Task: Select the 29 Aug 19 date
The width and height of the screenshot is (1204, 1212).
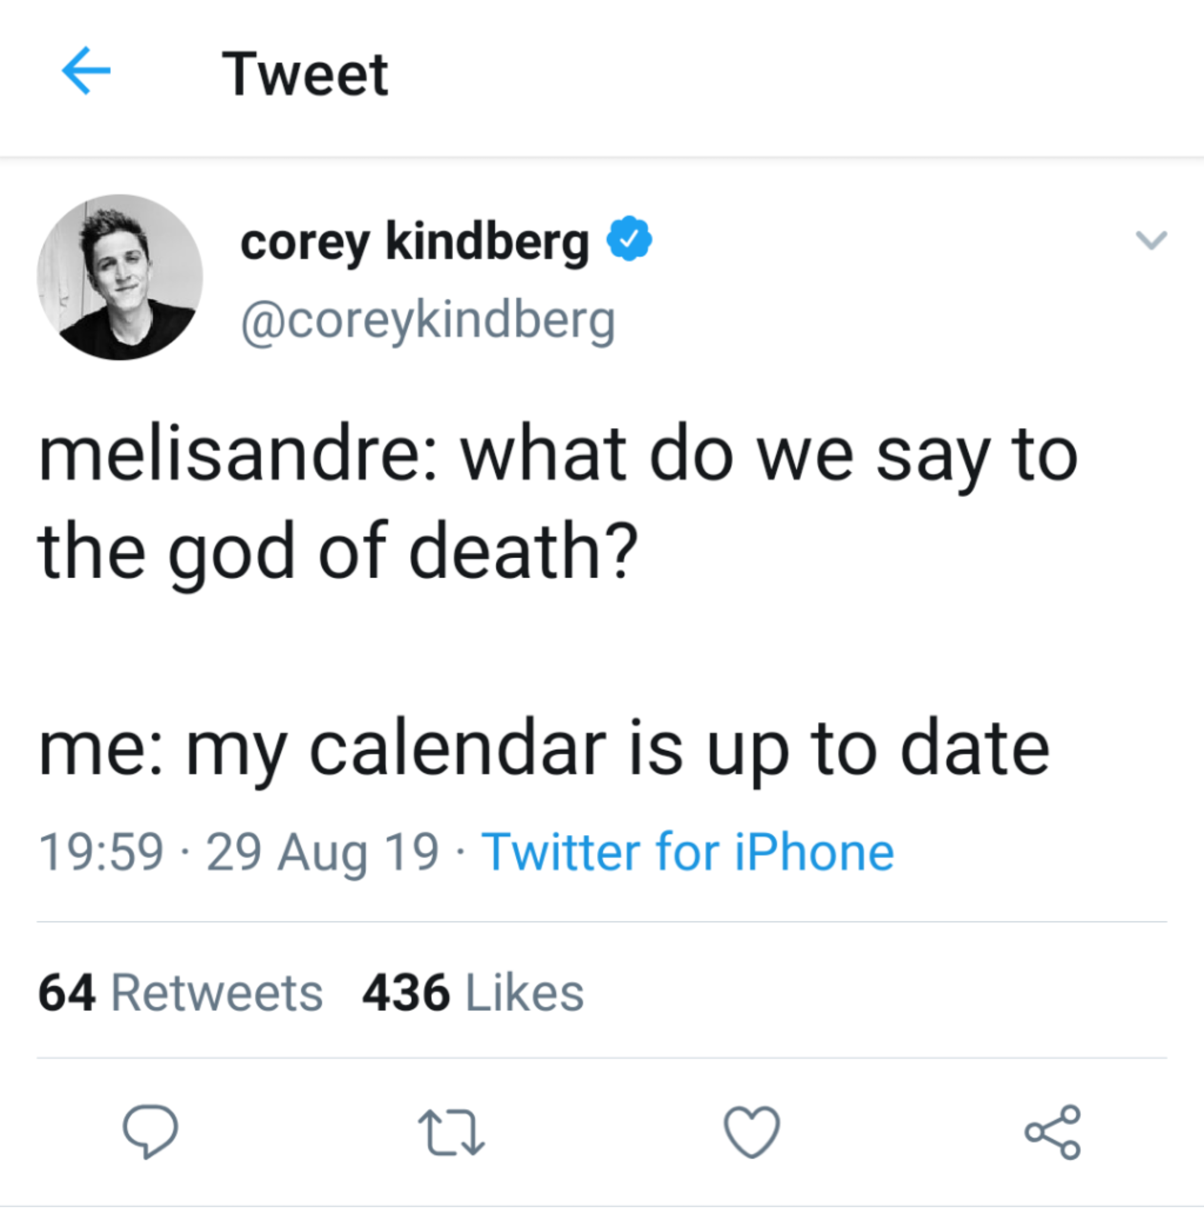Action: pyautogui.click(x=322, y=852)
